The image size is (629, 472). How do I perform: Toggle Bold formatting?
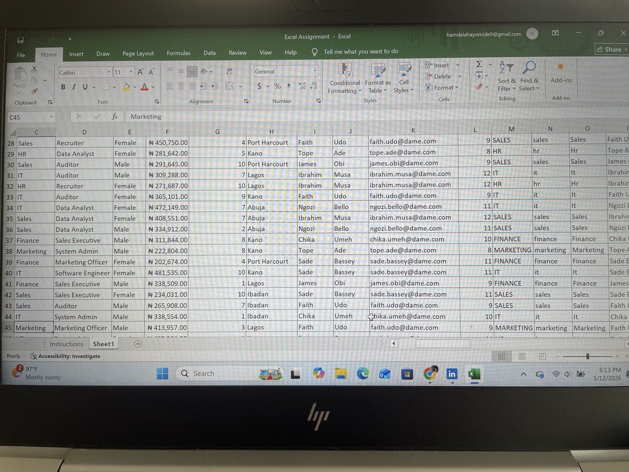63,87
